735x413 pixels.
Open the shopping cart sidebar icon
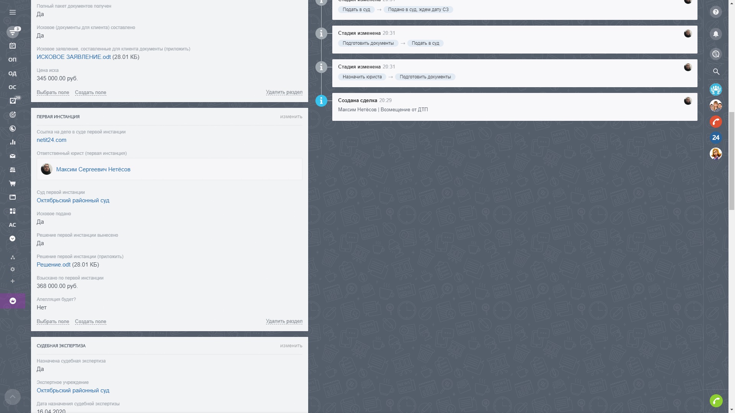coord(13,184)
